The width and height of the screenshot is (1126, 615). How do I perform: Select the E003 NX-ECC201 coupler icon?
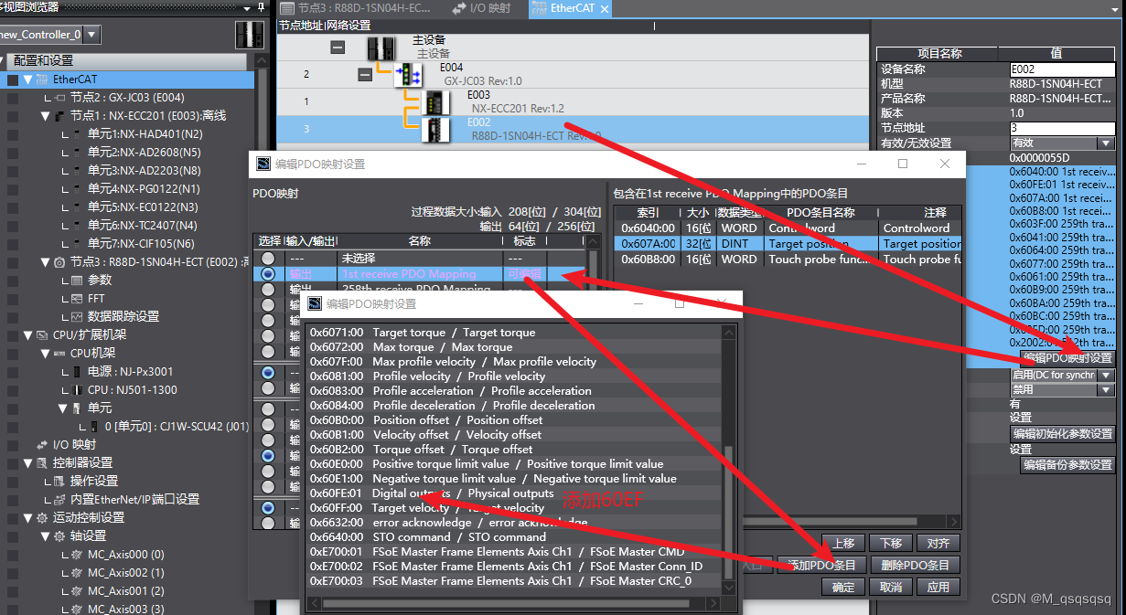click(435, 101)
